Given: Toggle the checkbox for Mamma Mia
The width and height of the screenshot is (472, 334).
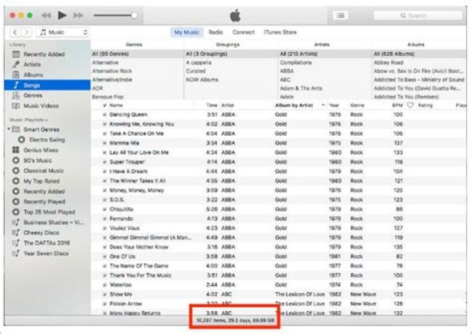Looking at the screenshot, I should (x=105, y=142).
